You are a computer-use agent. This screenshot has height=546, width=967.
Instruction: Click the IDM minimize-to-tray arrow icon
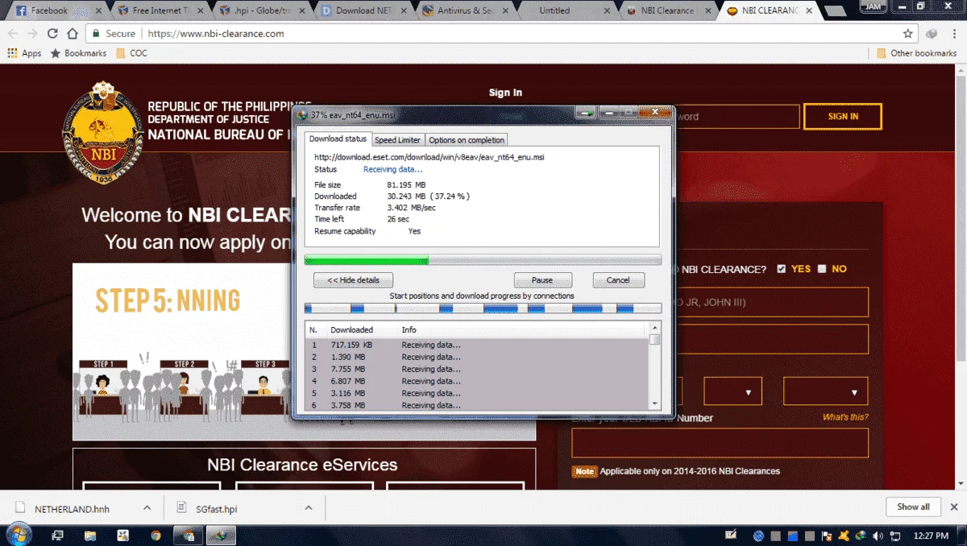click(585, 114)
